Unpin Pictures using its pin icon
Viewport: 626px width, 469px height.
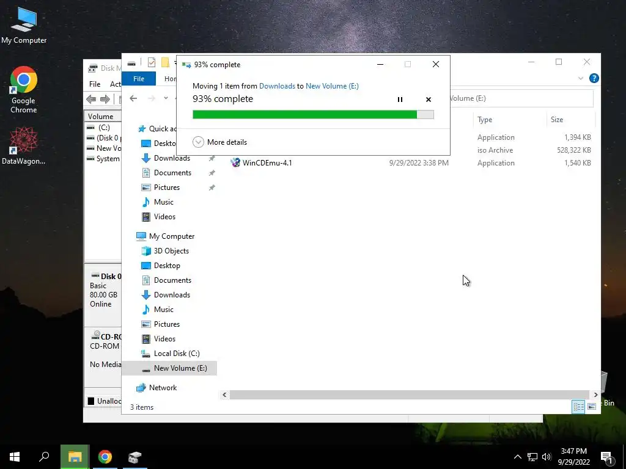[x=212, y=187]
